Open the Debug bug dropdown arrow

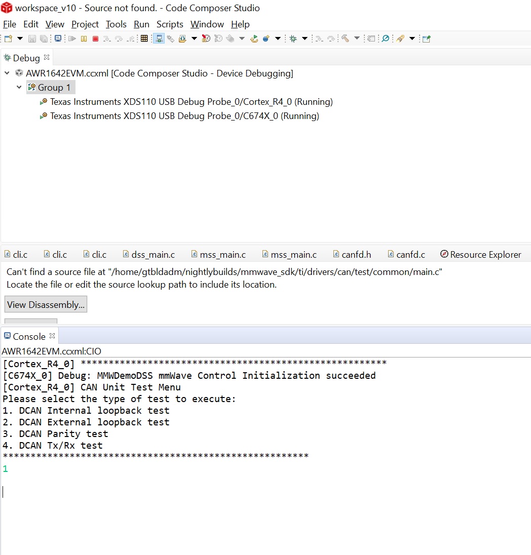tap(305, 38)
